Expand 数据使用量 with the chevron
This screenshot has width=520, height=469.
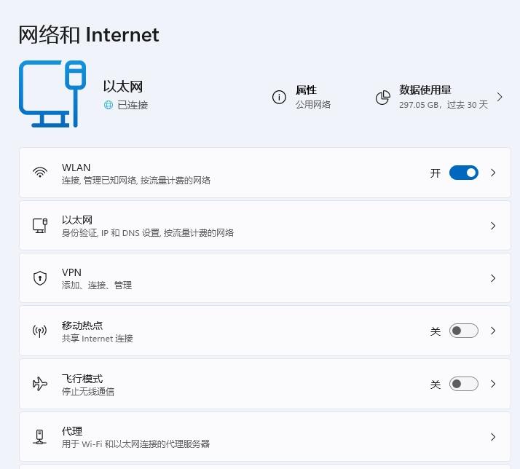pos(500,97)
